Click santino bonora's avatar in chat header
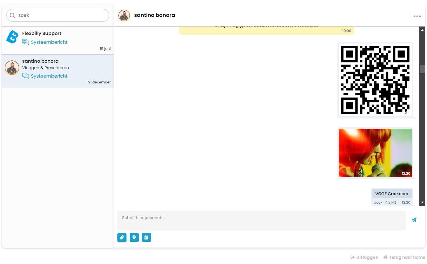 (x=124, y=15)
